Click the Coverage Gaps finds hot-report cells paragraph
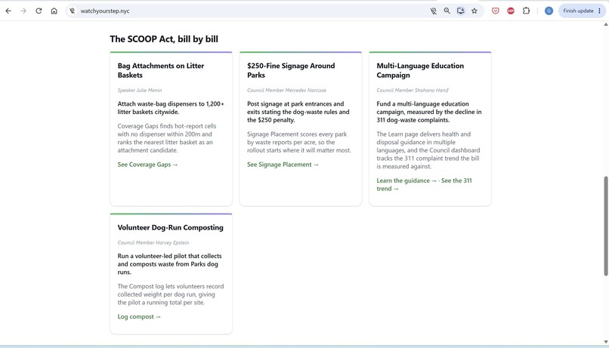Image resolution: width=609 pixels, height=348 pixels. [167, 138]
